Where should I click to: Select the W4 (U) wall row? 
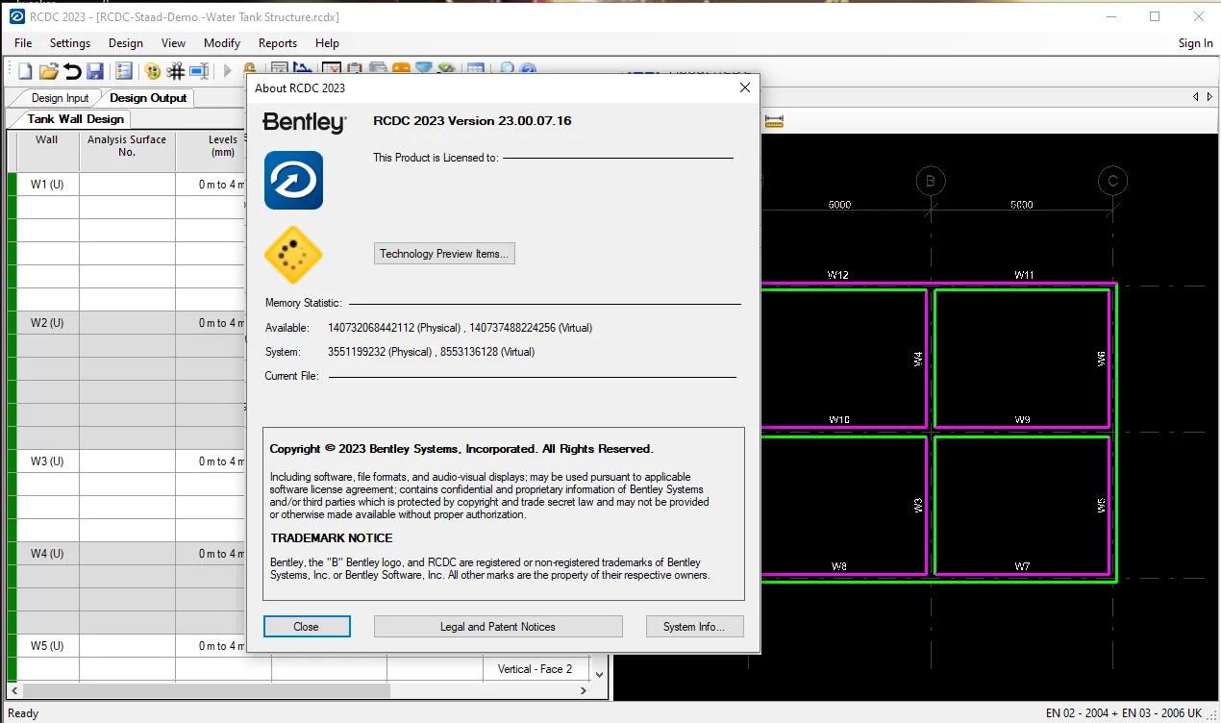[47, 554]
